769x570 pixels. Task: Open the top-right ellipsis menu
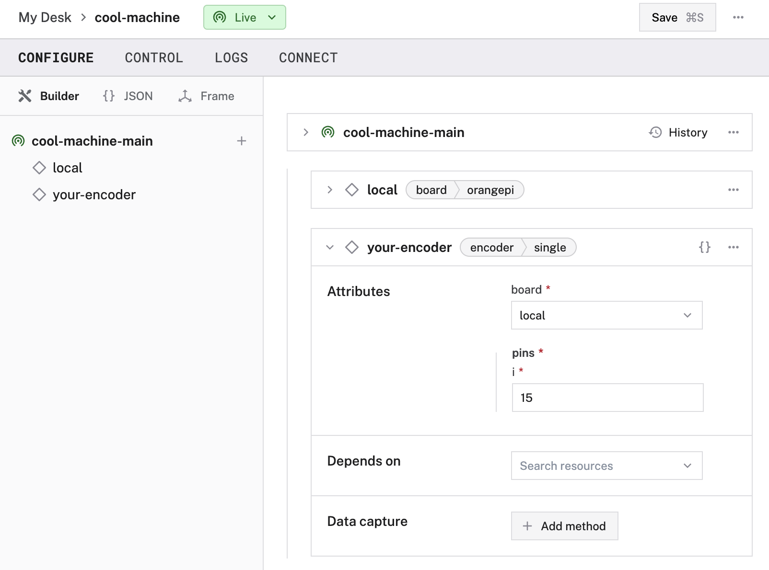(x=739, y=17)
